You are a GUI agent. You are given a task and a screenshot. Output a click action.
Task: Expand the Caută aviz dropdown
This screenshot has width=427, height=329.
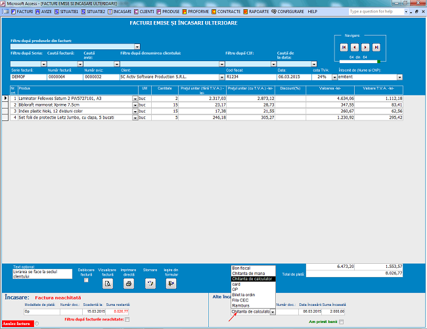(x=117, y=64)
